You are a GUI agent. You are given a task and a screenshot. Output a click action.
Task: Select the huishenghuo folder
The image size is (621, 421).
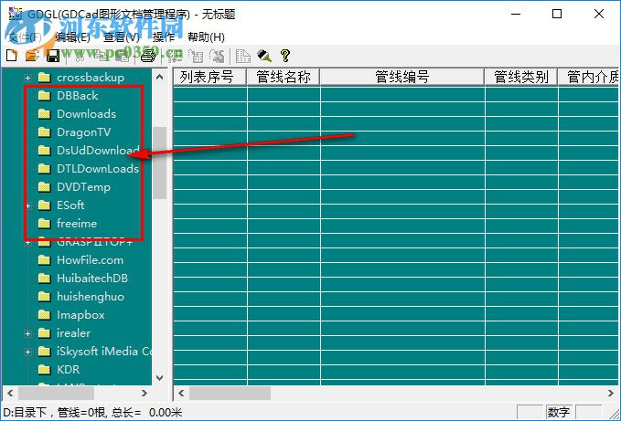click(91, 297)
